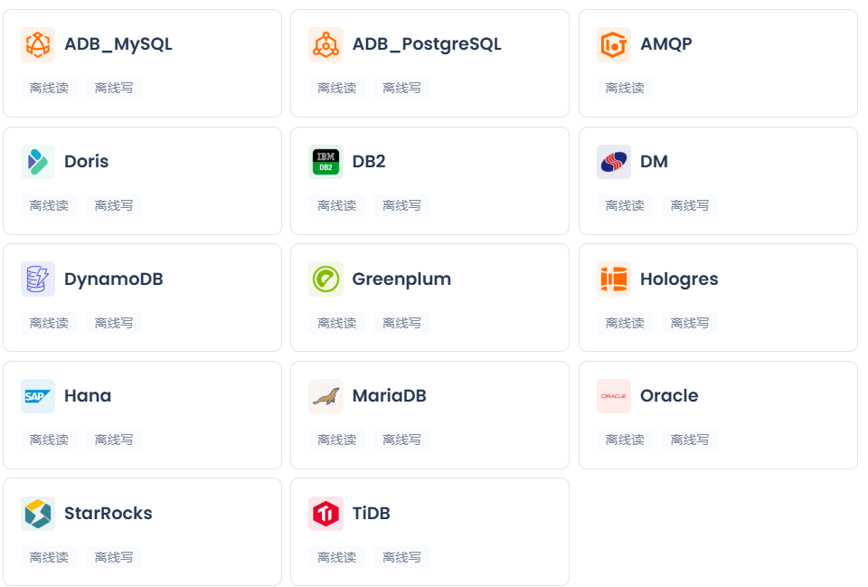Click the red TiDB logo icon
The image size is (868, 587).
coord(325,514)
